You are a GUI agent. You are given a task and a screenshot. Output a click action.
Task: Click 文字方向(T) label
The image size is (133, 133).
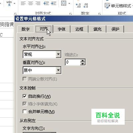click(x=34, y=128)
